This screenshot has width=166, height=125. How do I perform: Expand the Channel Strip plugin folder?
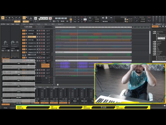click(154, 32)
